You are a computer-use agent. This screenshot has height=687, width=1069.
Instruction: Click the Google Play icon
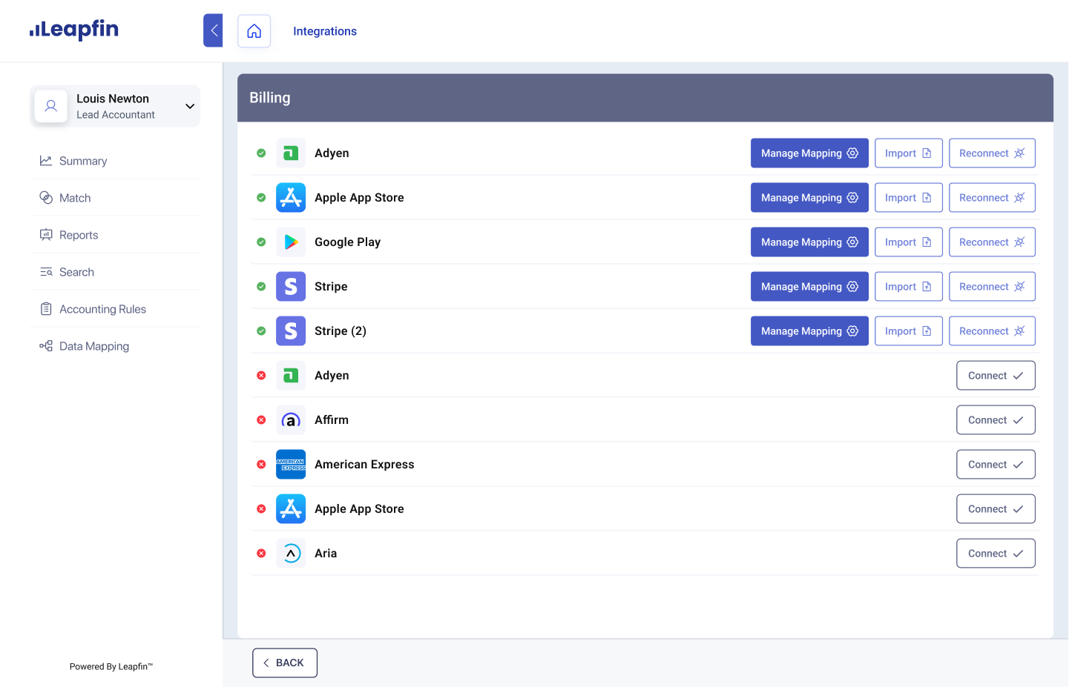click(x=291, y=242)
